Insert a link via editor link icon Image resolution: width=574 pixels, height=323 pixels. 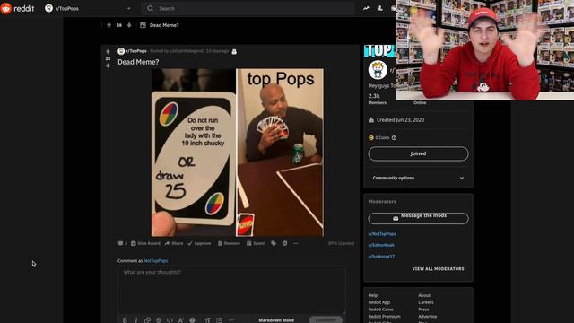click(147, 320)
